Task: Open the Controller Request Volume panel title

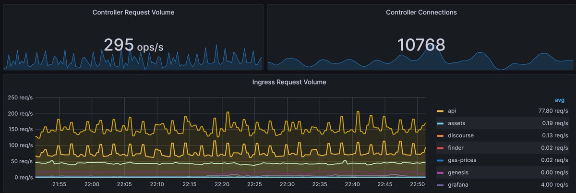Action: [133, 12]
